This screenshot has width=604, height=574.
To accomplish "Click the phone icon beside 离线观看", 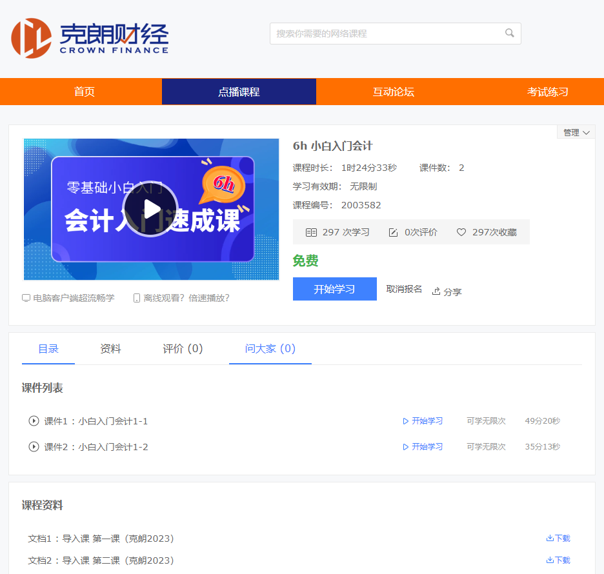I will [x=136, y=298].
